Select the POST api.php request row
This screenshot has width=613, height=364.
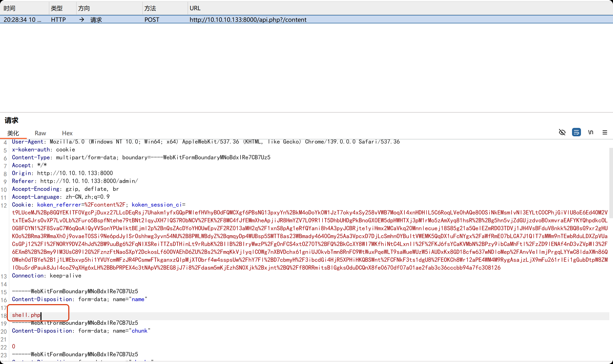248,20
